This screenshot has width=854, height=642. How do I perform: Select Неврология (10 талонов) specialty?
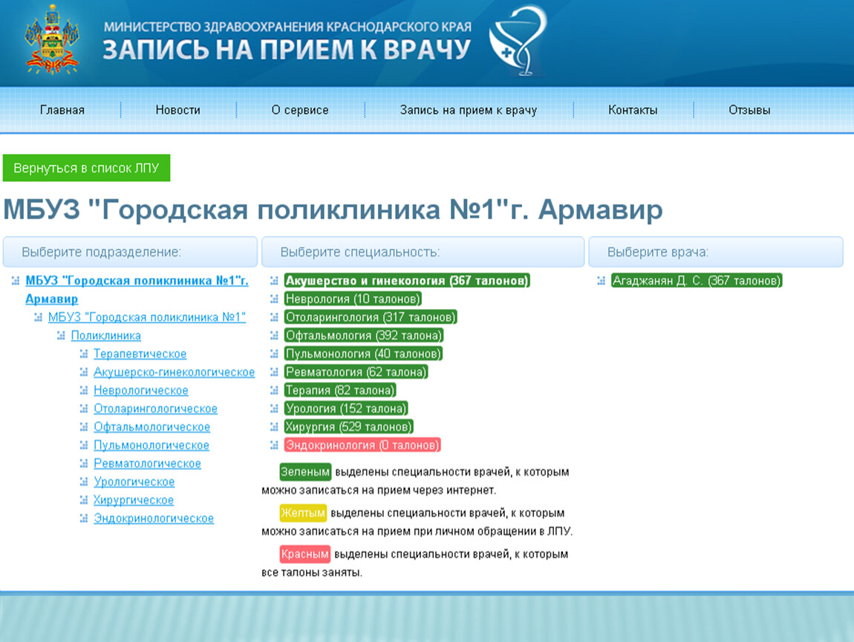click(x=353, y=299)
